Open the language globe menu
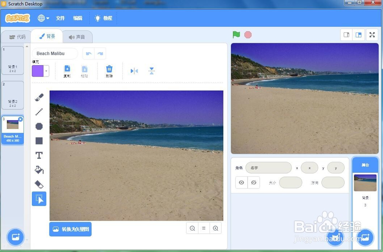 coord(43,18)
